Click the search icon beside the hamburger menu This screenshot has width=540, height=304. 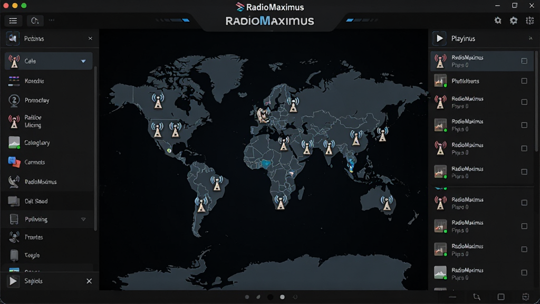[35, 21]
